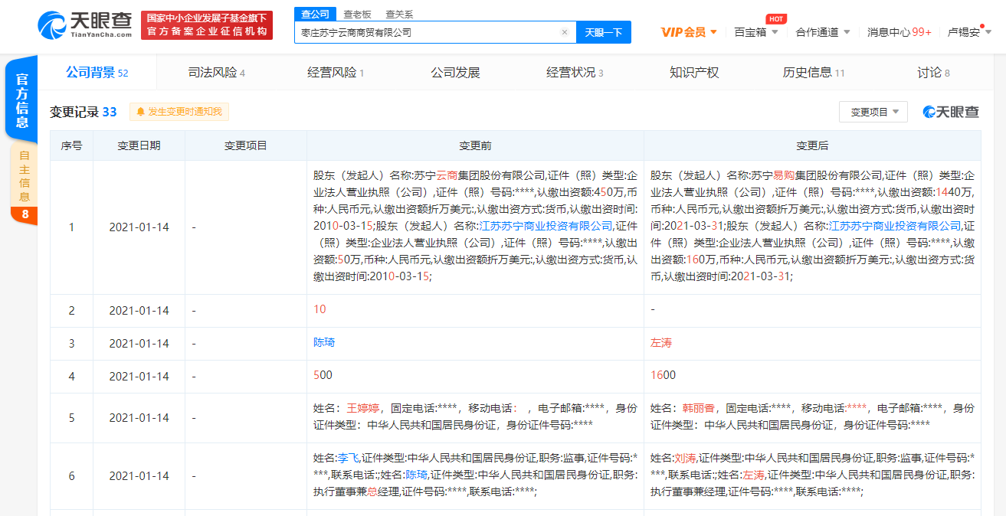Switch to the 知识产权 tab
The width and height of the screenshot is (1006, 516).
click(x=693, y=73)
